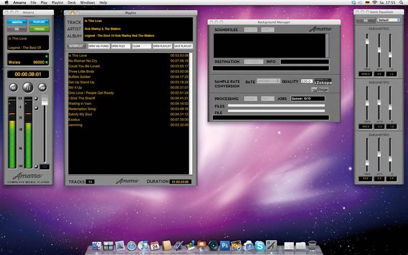Open the Playlist menu in the menu bar
The image size is (408, 255).
tap(57, 3)
